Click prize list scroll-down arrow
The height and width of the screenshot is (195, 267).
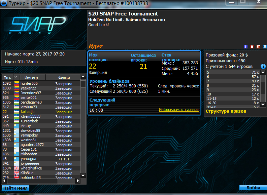point(263,105)
